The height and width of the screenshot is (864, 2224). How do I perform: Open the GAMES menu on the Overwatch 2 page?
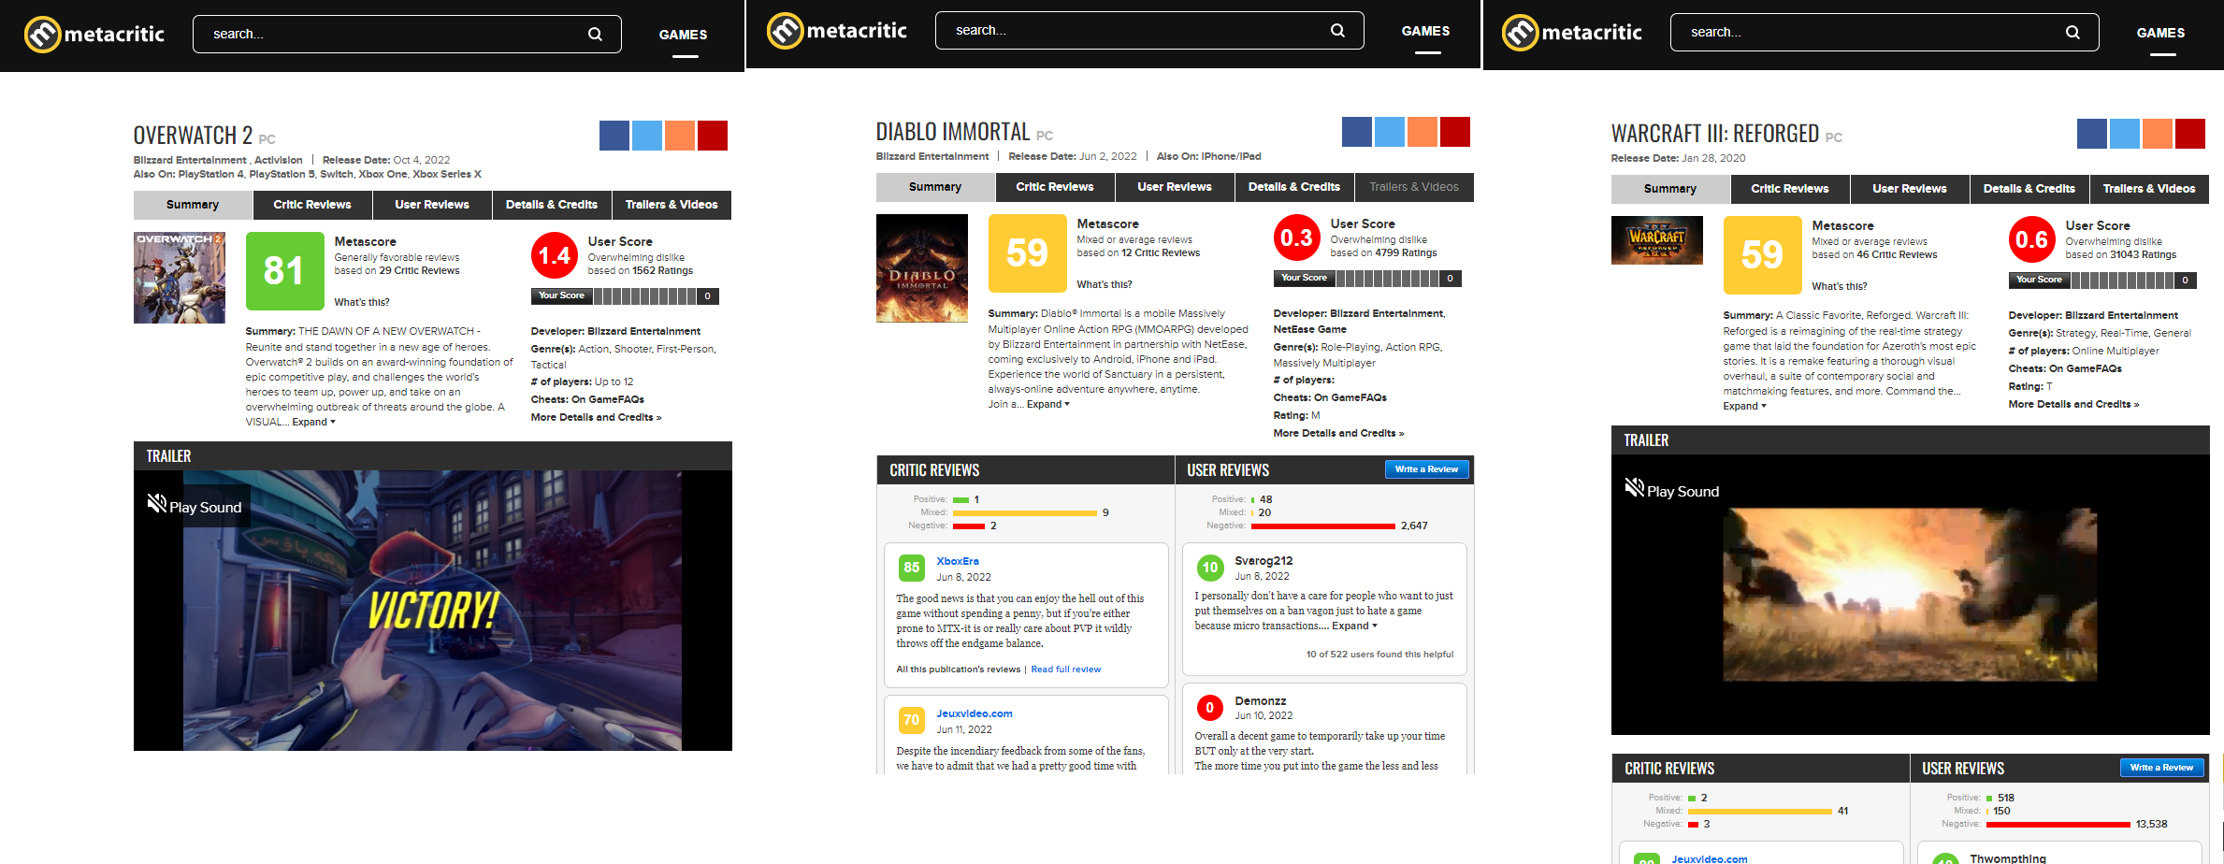click(684, 35)
